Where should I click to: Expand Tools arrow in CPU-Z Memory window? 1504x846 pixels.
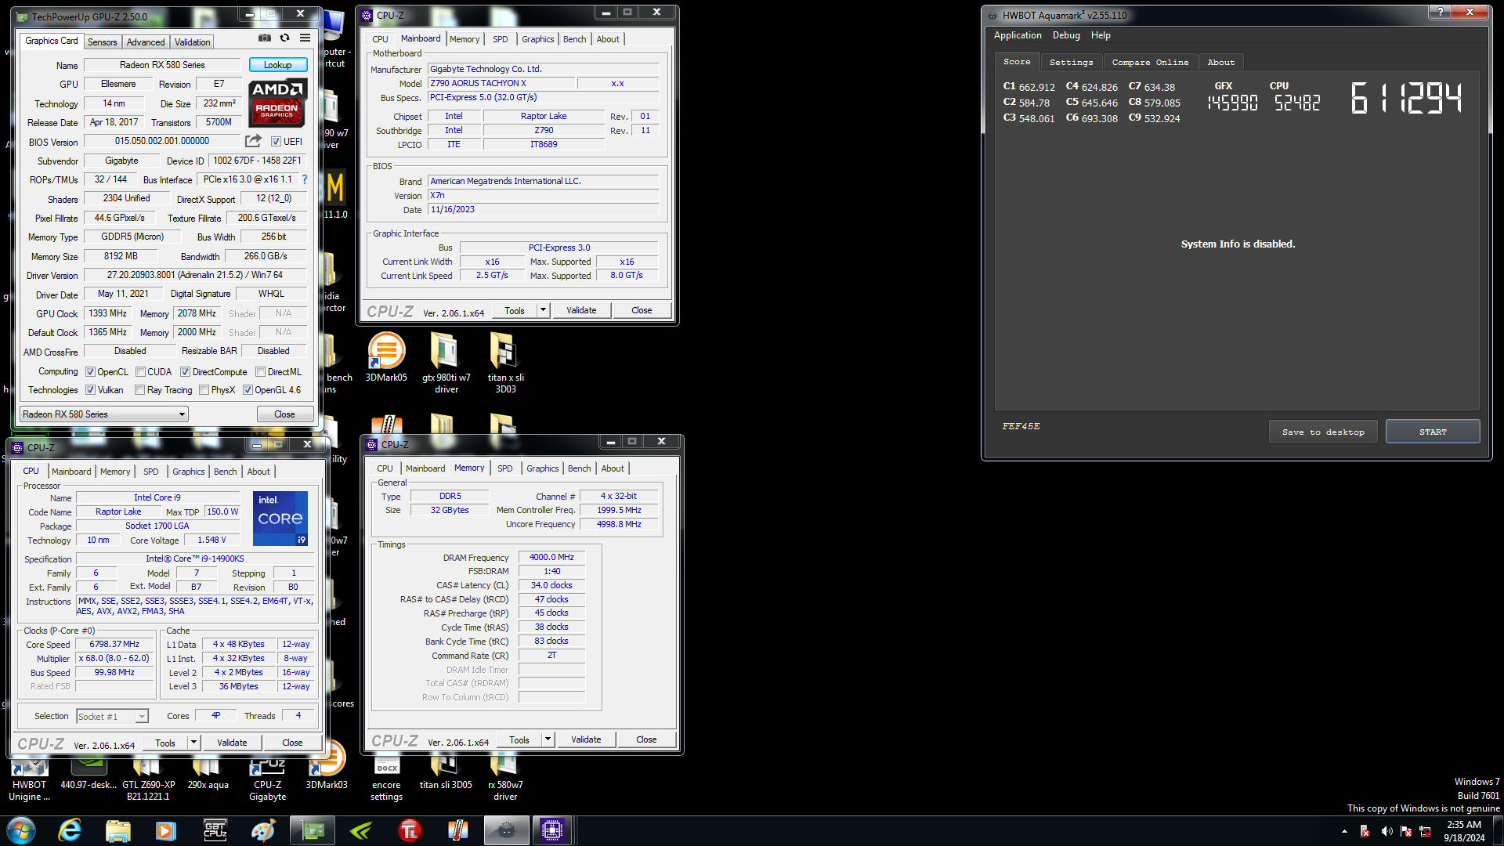coord(548,739)
